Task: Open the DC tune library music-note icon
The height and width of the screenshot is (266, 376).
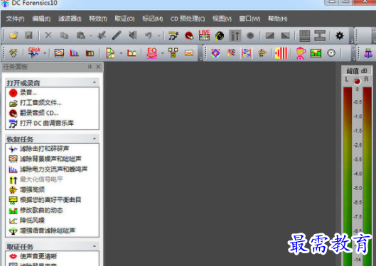Action: 173,35
